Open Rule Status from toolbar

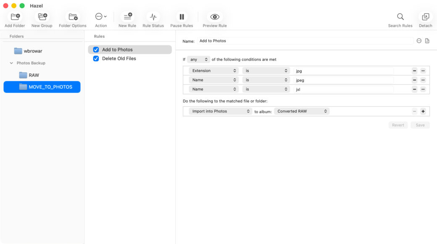click(x=153, y=17)
